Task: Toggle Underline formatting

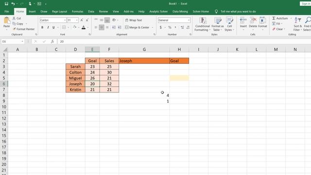Action: click(x=53, y=27)
